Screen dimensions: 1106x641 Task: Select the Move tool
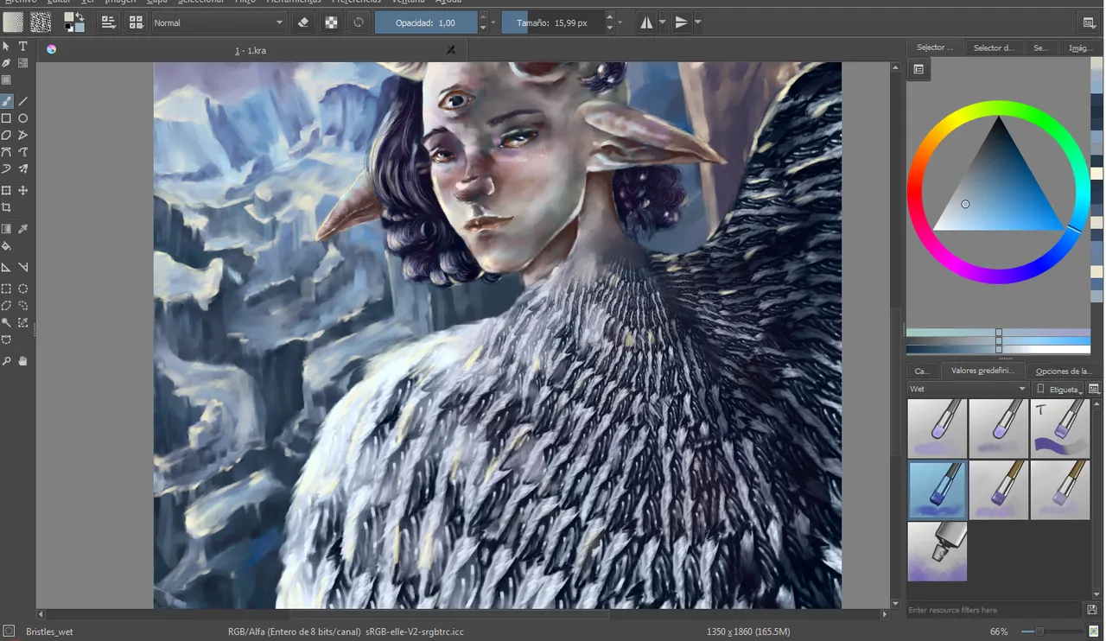point(23,190)
